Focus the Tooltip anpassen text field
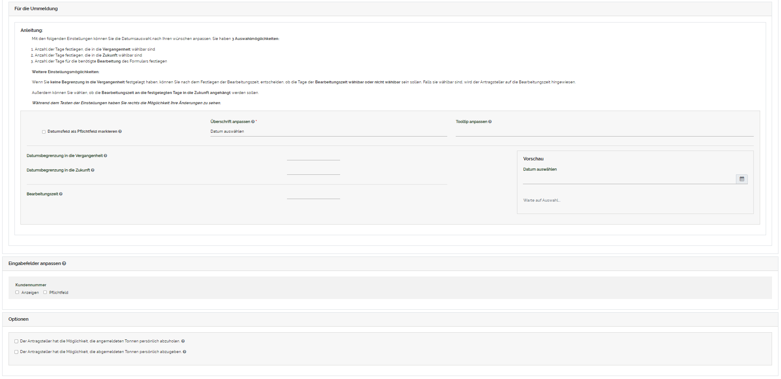The width and height of the screenshot is (781, 379). tap(604, 131)
